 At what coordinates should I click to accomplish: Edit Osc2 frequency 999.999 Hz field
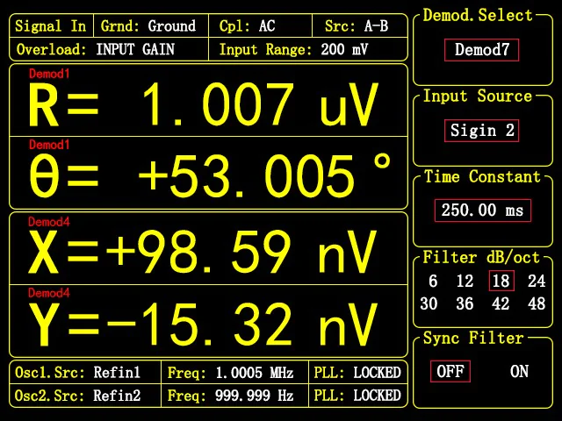[x=235, y=396]
